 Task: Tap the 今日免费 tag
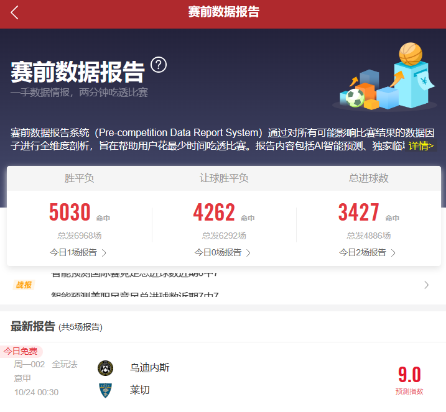pyautogui.click(x=21, y=351)
